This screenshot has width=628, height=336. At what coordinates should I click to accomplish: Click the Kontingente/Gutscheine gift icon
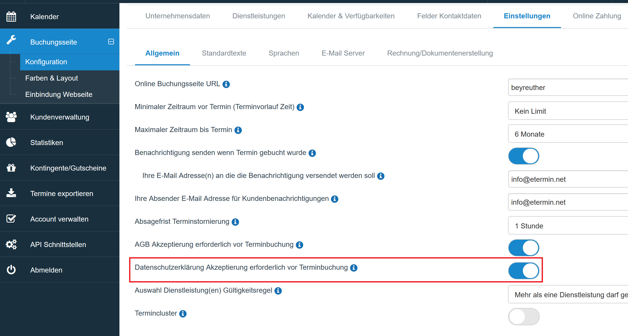click(11, 168)
